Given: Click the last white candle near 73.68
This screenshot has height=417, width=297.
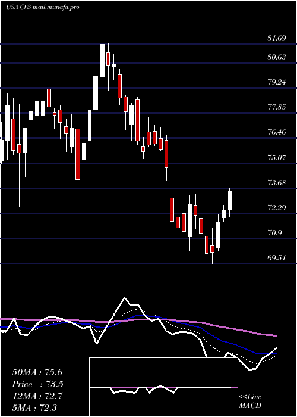Looking at the screenshot, I should (x=229, y=201).
